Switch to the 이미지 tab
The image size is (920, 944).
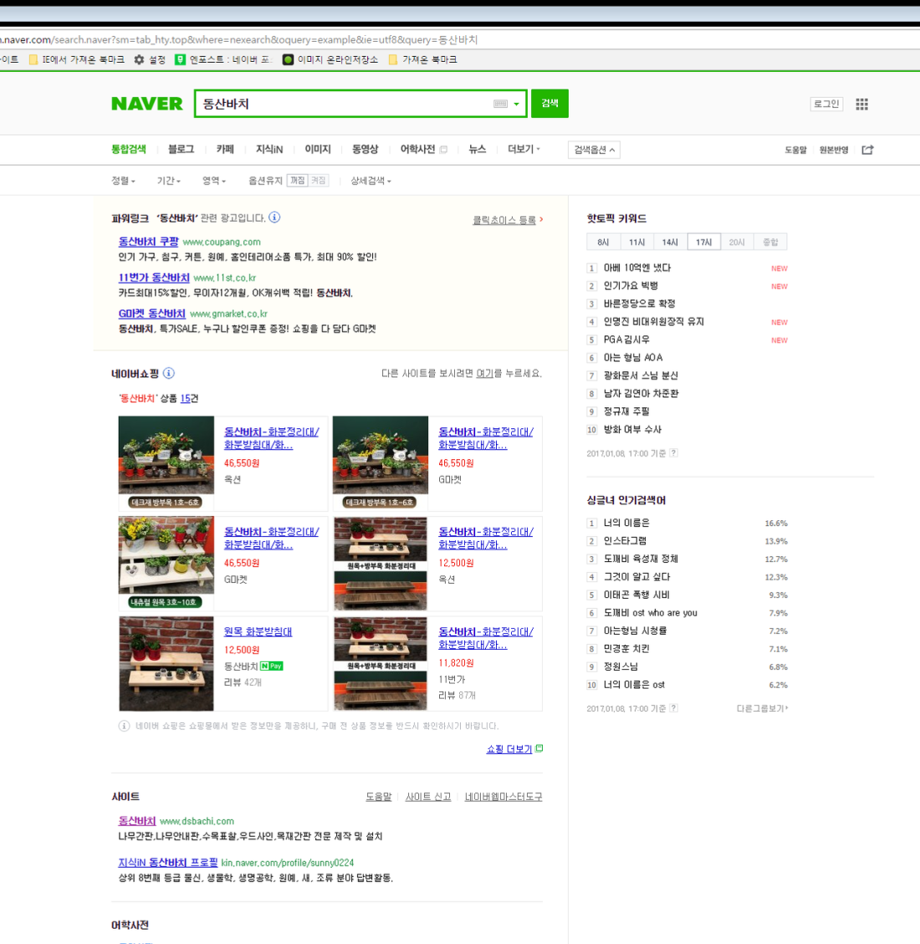click(318, 150)
